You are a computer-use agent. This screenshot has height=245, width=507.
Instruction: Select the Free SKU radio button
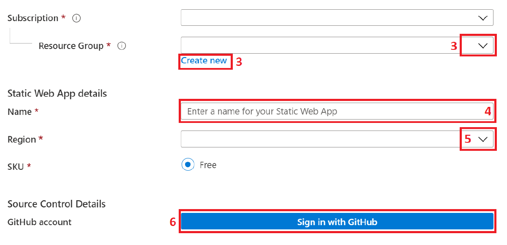coord(188,165)
